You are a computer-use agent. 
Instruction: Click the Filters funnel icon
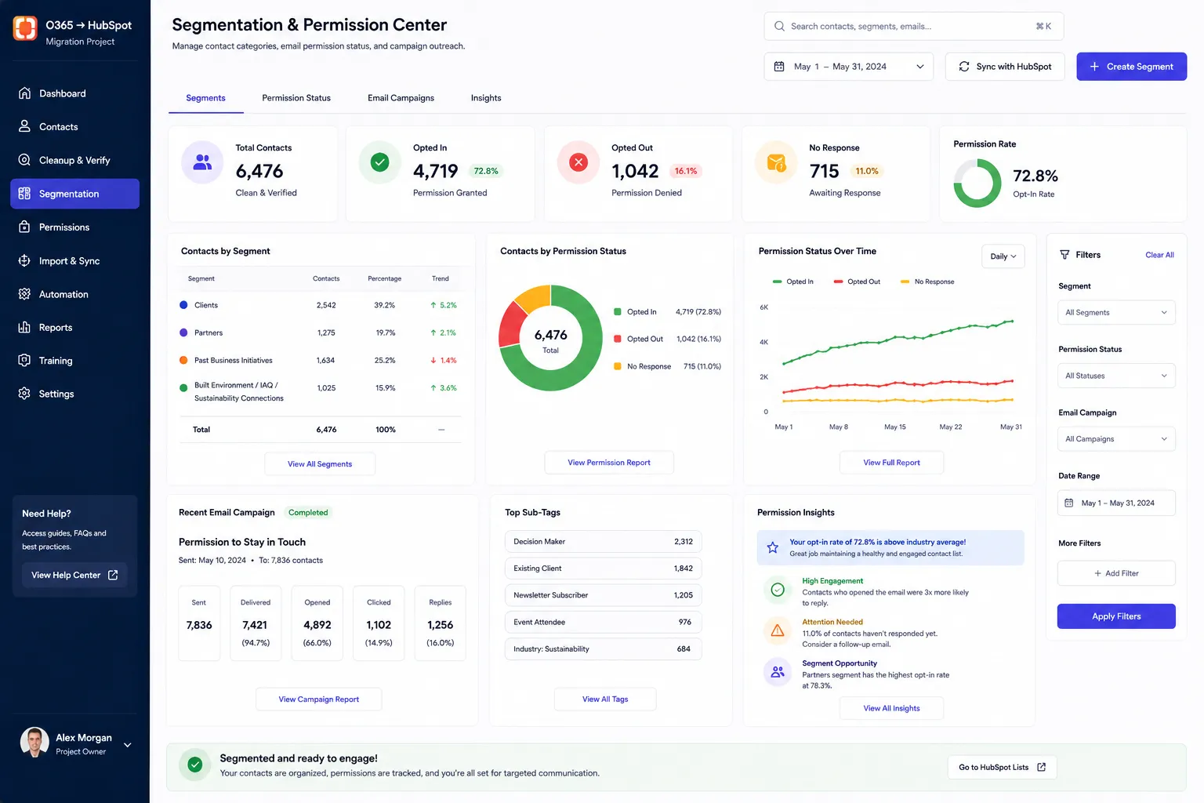pyautogui.click(x=1064, y=255)
